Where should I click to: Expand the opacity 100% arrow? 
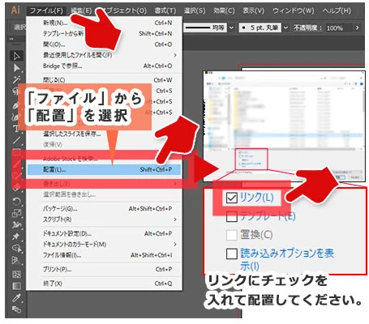pyautogui.click(x=357, y=28)
